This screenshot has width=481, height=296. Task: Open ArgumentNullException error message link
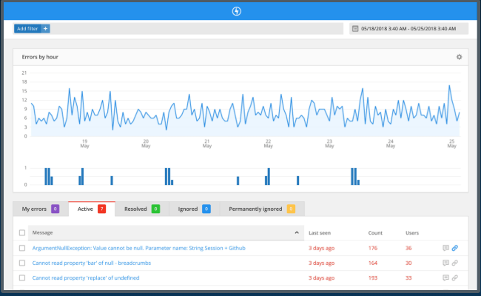(x=138, y=248)
